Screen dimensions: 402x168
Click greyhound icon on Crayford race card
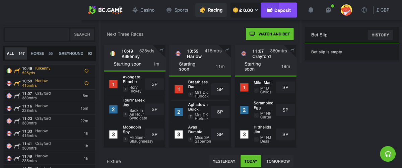coord(292,50)
